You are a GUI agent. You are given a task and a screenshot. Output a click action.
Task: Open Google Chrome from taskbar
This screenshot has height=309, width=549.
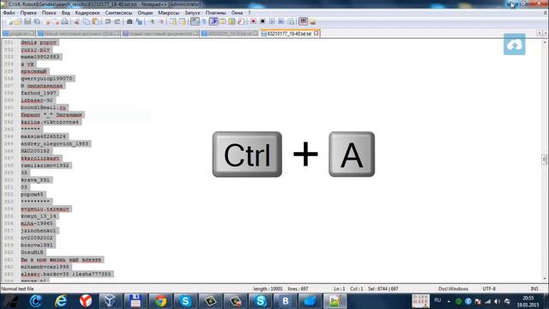pos(160,301)
